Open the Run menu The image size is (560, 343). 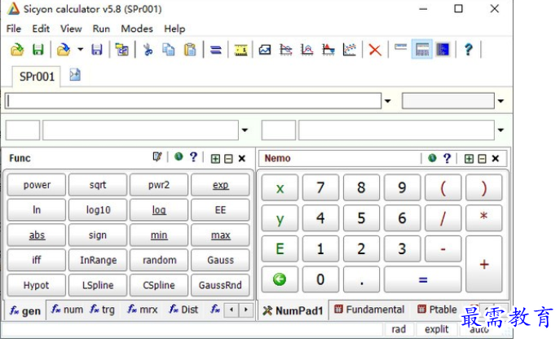[101, 29]
